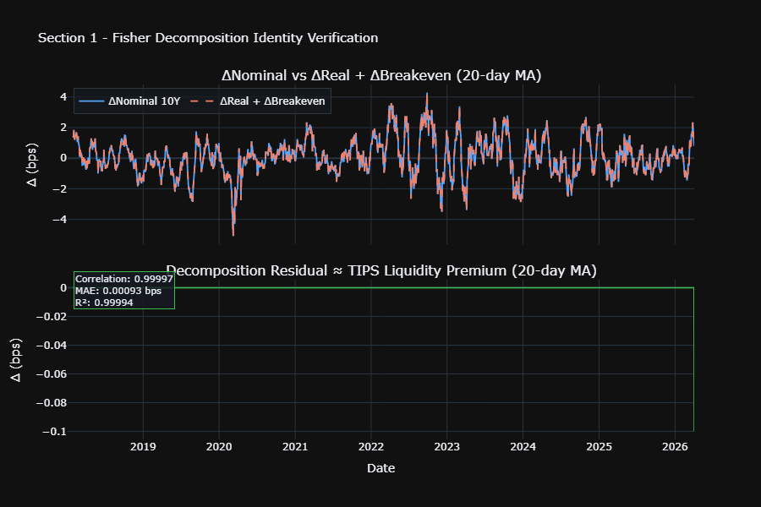Click the 2025 x-axis tick label
The width and height of the screenshot is (761, 507).
pyautogui.click(x=599, y=447)
